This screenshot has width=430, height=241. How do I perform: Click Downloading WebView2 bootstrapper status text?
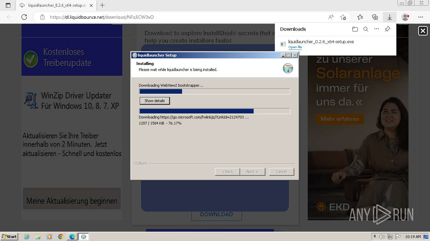tap(171, 85)
